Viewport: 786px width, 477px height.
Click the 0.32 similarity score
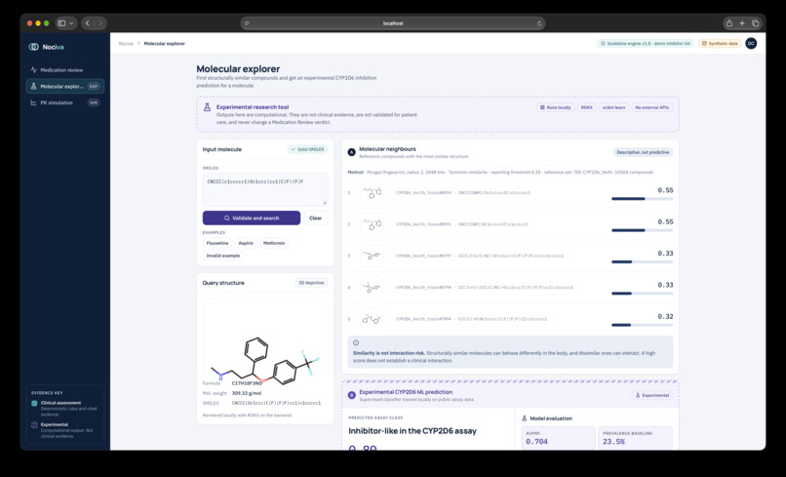[665, 316]
